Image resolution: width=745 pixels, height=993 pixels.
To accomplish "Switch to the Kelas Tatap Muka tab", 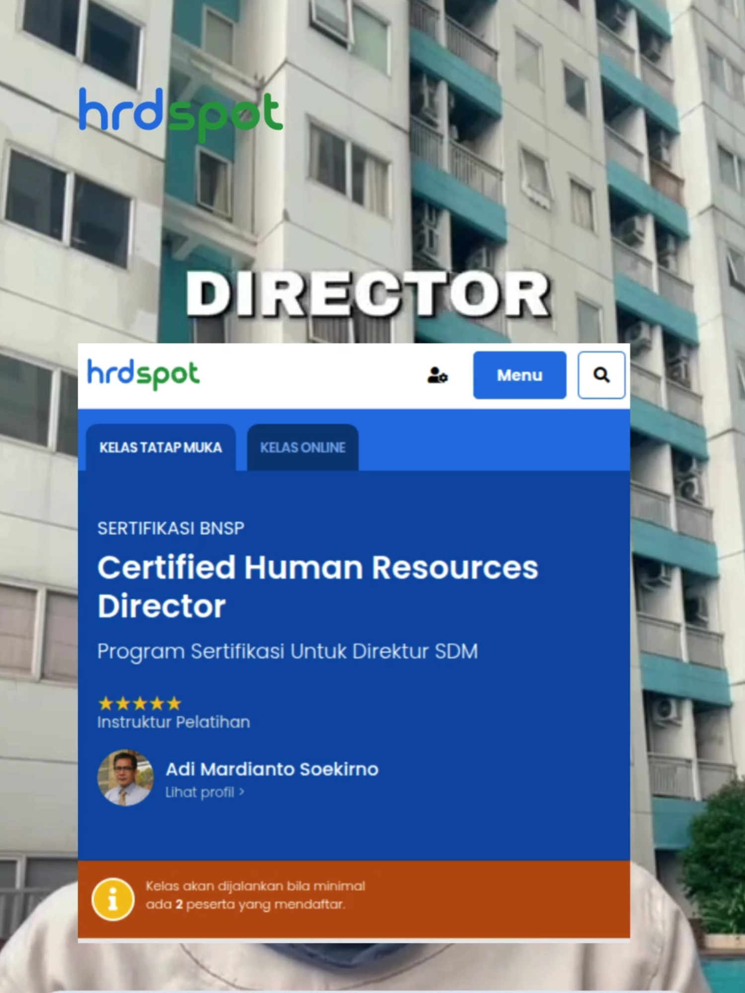I will pos(160,447).
